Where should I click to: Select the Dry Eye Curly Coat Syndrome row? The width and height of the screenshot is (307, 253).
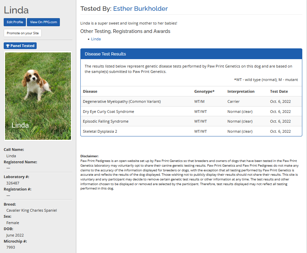(108, 112)
